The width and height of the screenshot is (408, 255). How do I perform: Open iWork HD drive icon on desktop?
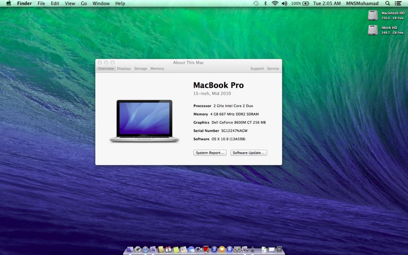(373, 30)
